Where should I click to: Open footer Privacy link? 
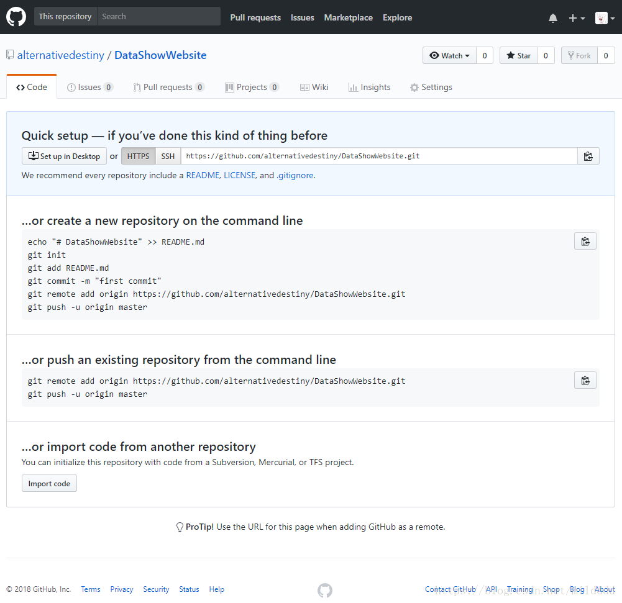click(x=121, y=589)
